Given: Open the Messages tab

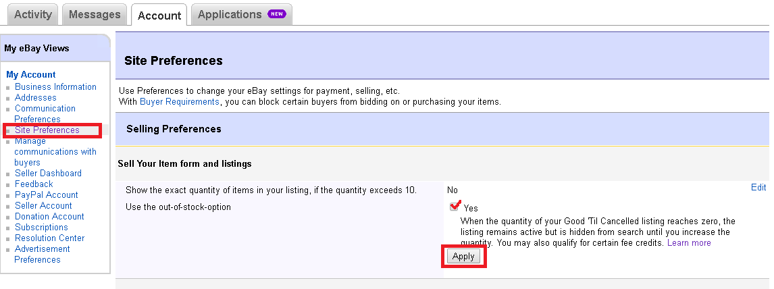Looking at the screenshot, I should click(x=95, y=14).
